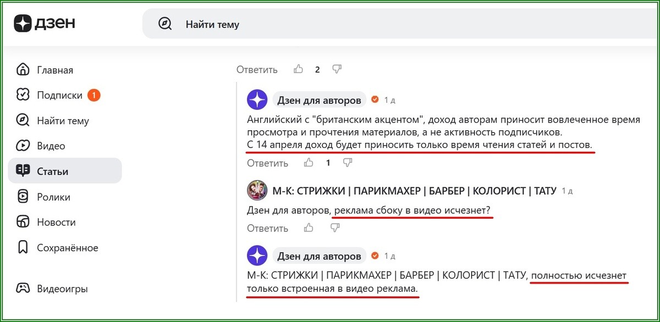Click the subscriptions icon beside 'Подписки'
Viewport: 660px width, 322px height.
[x=23, y=95]
